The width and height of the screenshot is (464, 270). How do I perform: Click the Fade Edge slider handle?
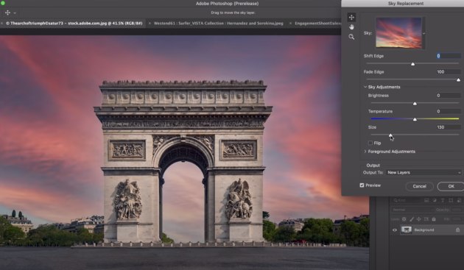[458, 80]
